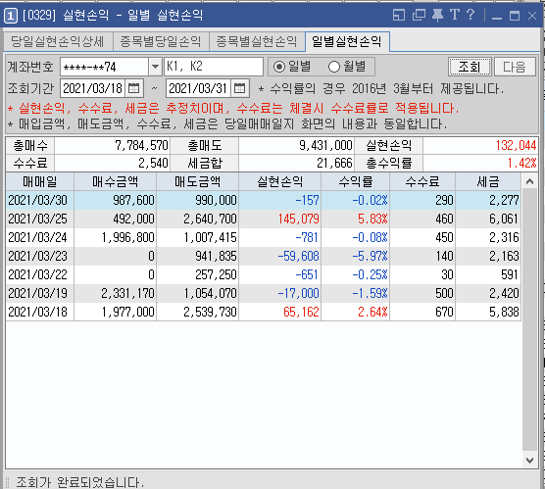Open font size setting via T icon
The height and width of the screenshot is (489, 545).
pos(455,15)
